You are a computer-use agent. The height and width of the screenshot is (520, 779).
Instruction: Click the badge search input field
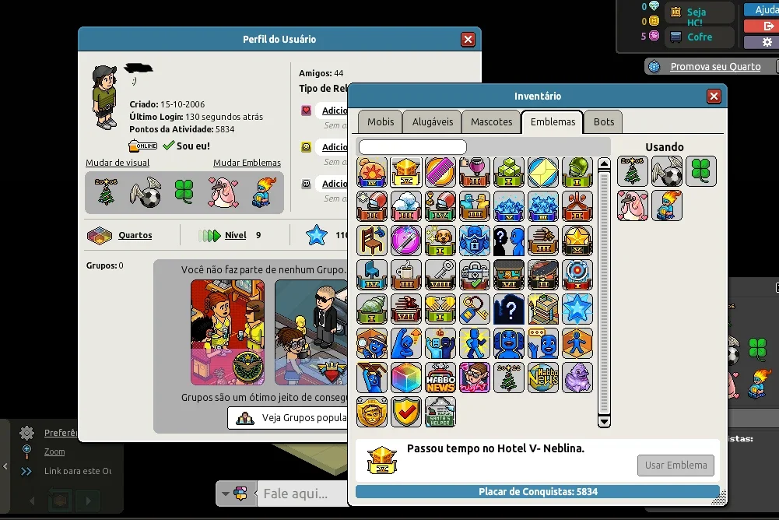coord(412,146)
